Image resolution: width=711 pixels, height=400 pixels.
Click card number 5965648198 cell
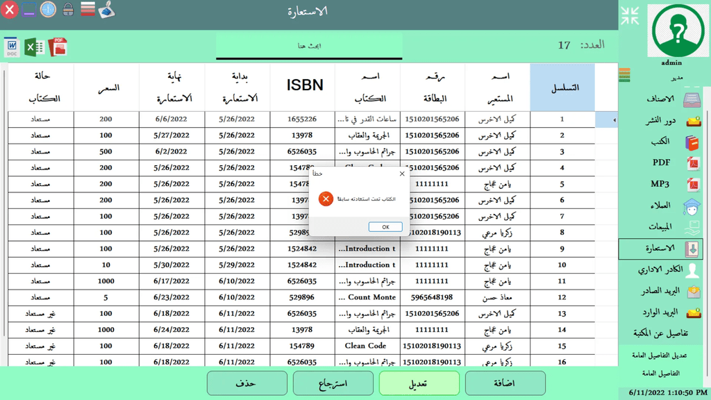pyautogui.click(x=432, y=297)
